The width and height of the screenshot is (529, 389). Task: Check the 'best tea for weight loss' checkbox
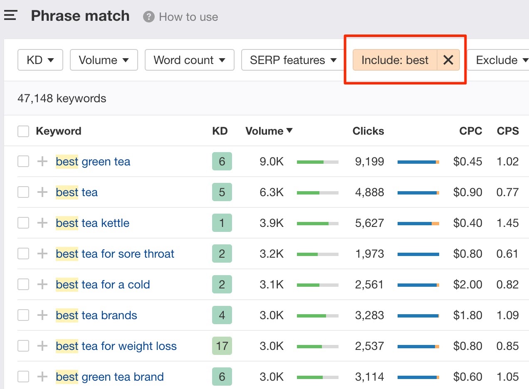(x=23, y=346)
